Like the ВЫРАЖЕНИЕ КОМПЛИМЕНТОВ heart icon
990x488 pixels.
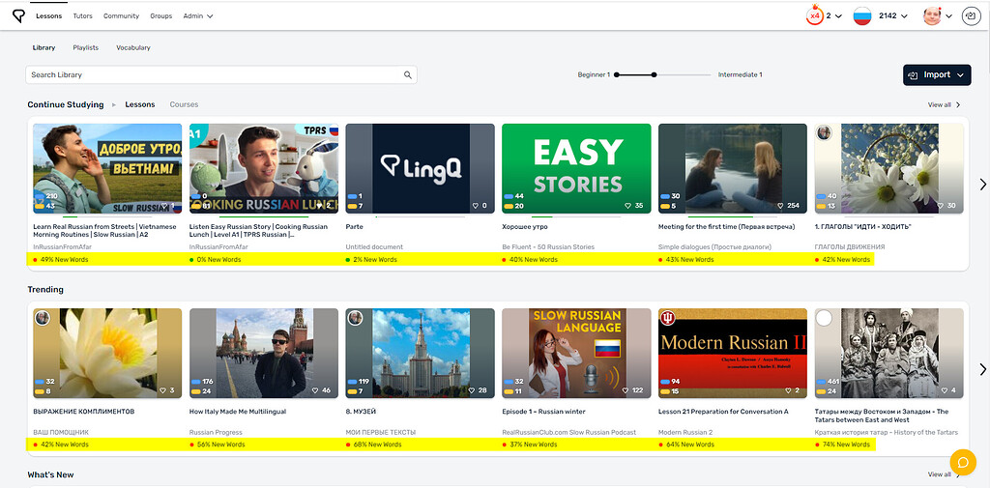coord(163,390)
